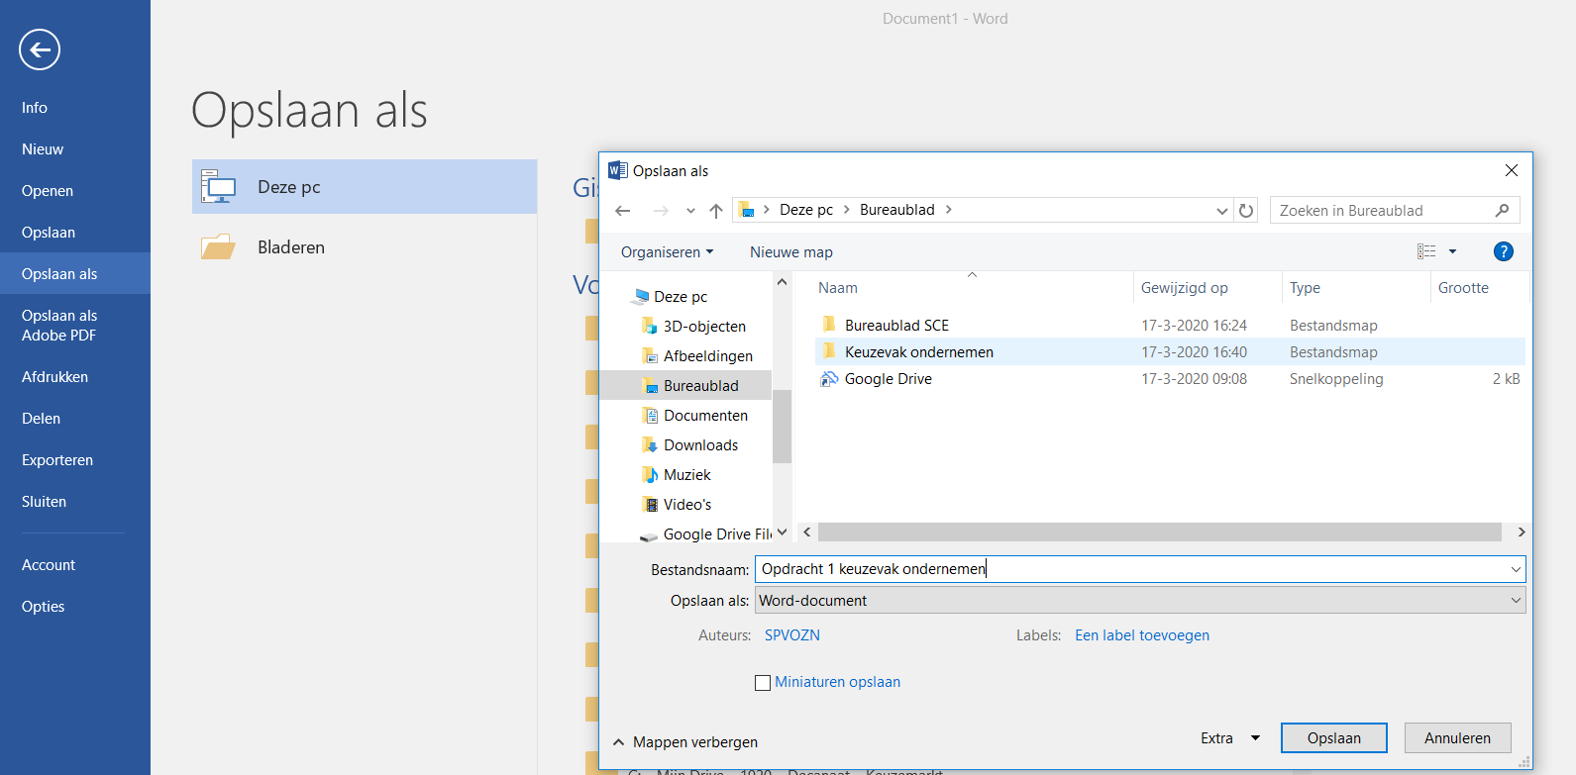
Task: Expand the path after Bureaublad chevron
Action: coord(949,210)
